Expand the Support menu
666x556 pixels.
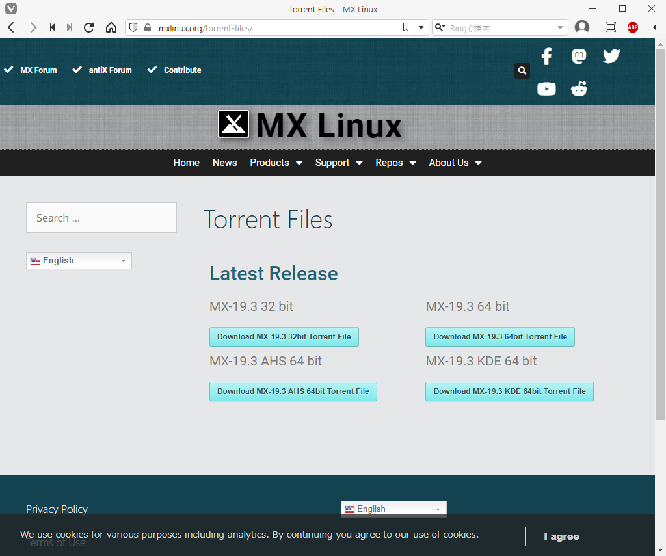click(x=339, y=163)
